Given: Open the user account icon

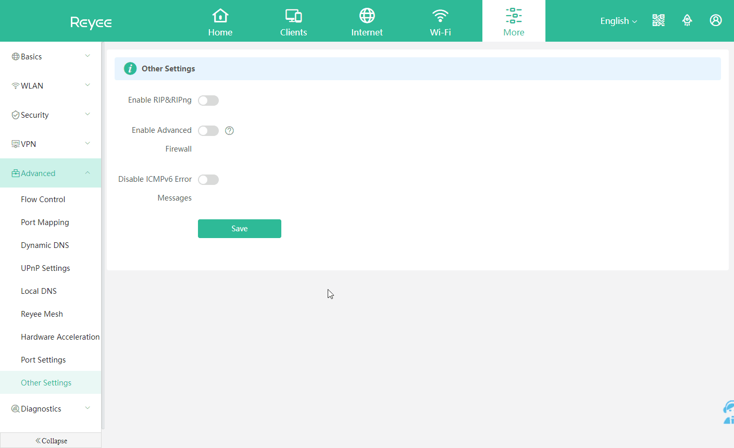Looking at the screenshot, I should pyautogui.click(x=716, y=20).
